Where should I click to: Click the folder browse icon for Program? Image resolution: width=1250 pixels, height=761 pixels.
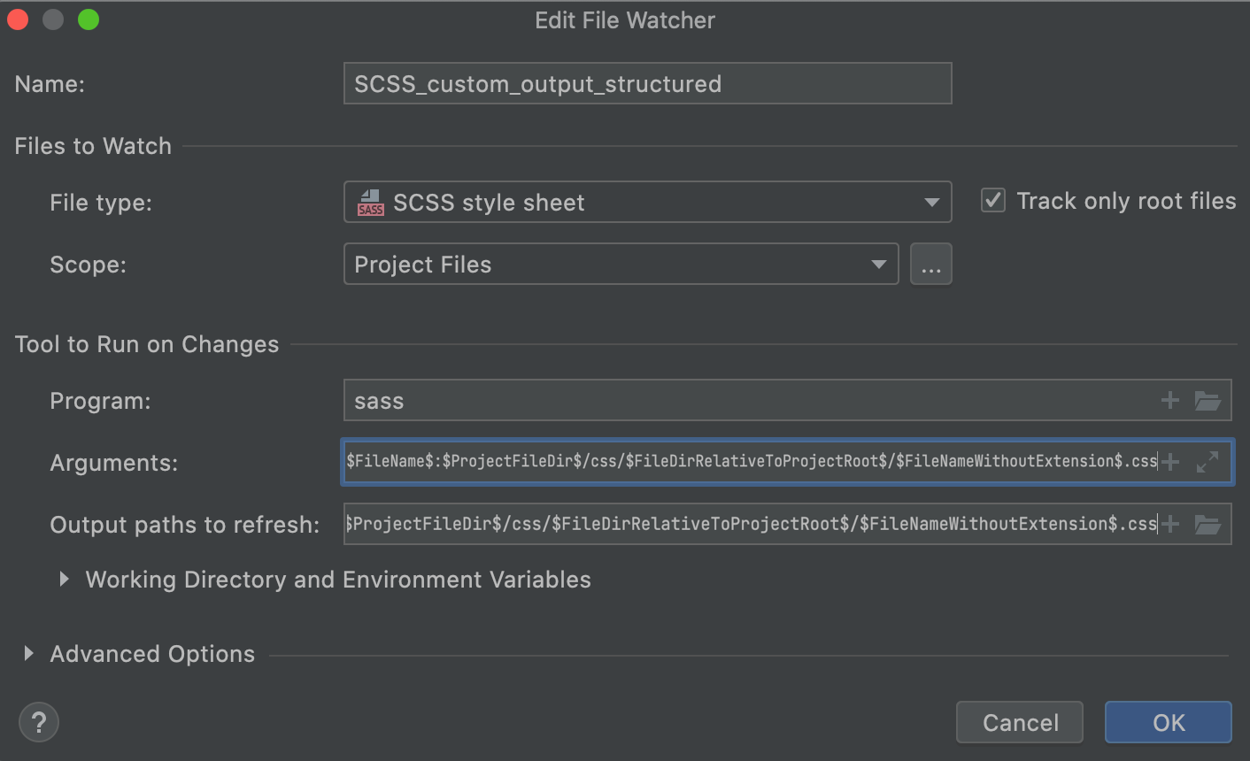1209,400
